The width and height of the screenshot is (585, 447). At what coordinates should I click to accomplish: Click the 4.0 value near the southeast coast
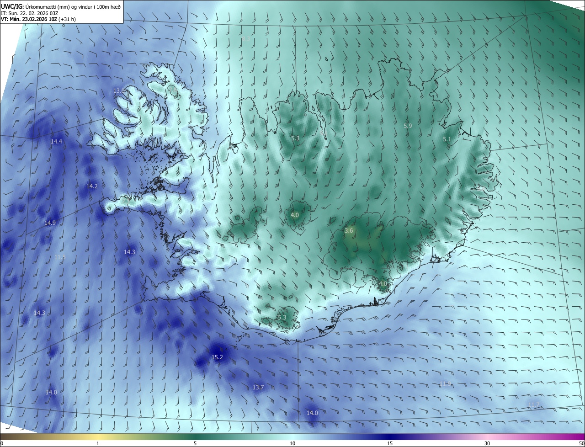pos(383,283)
